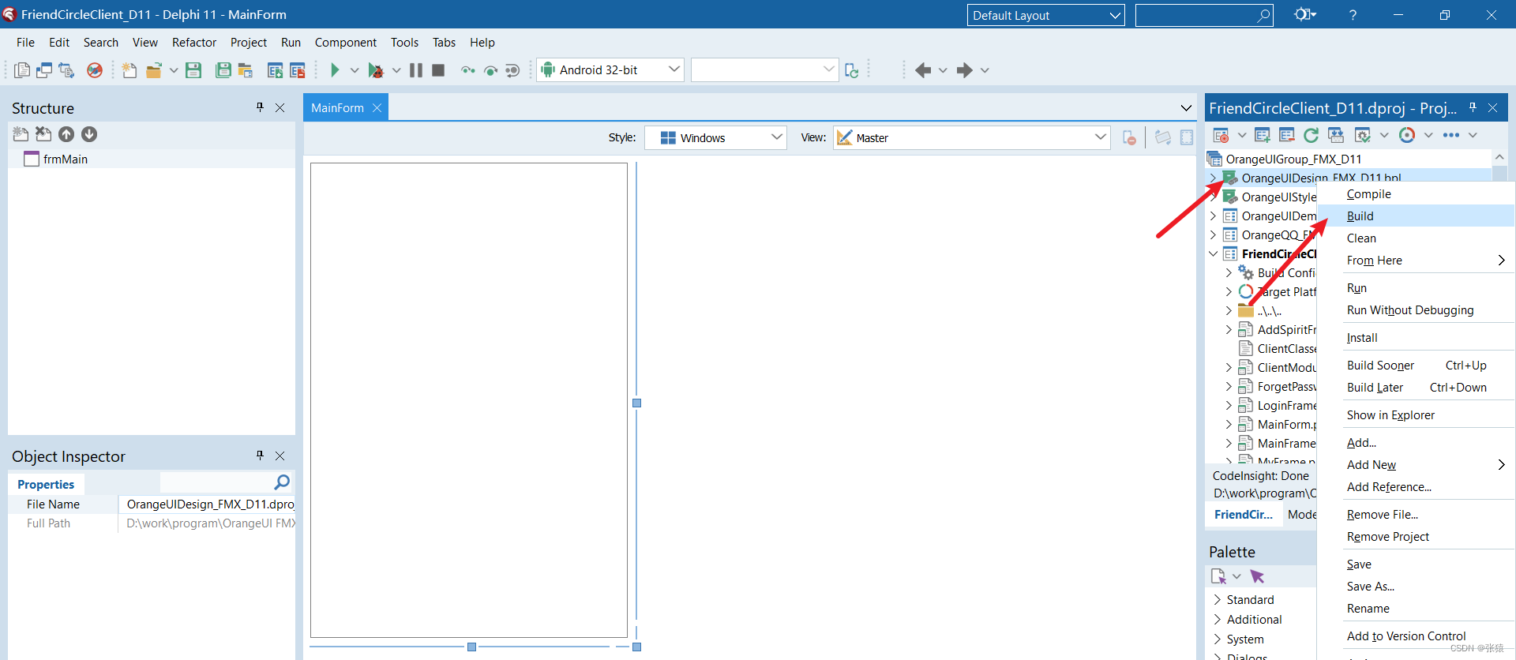Choose Clean from the context menu
The height and width of the screenshot is (660, 1516).
tap(1417, 238)
